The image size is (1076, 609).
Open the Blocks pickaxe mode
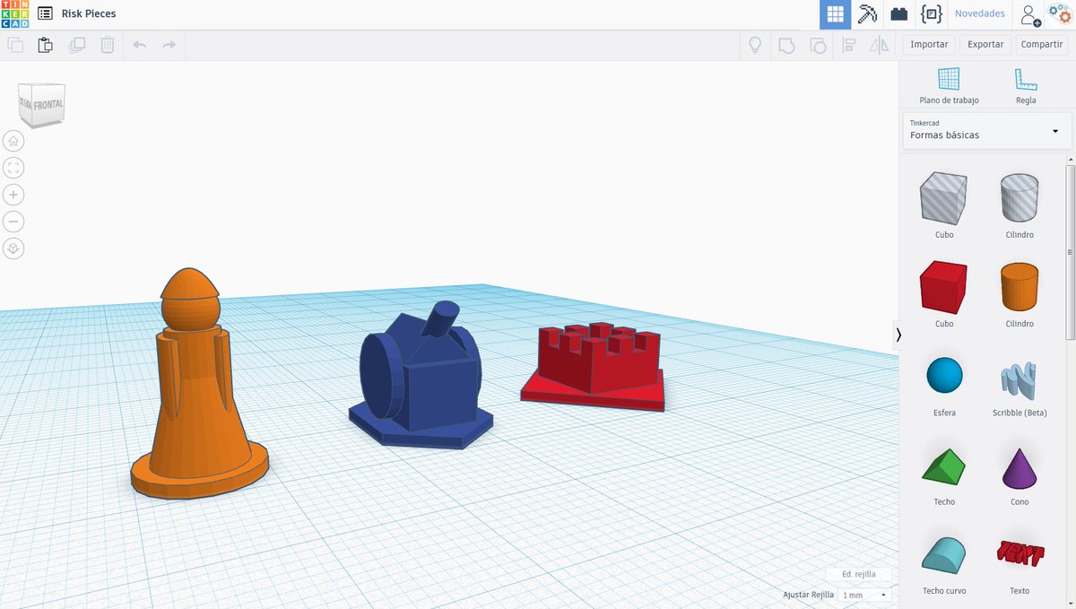point(867,14)
